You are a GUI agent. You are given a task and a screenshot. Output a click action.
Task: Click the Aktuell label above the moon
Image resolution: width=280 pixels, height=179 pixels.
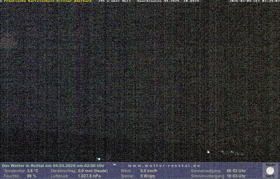pyautogui.click(x=270, y=165)
